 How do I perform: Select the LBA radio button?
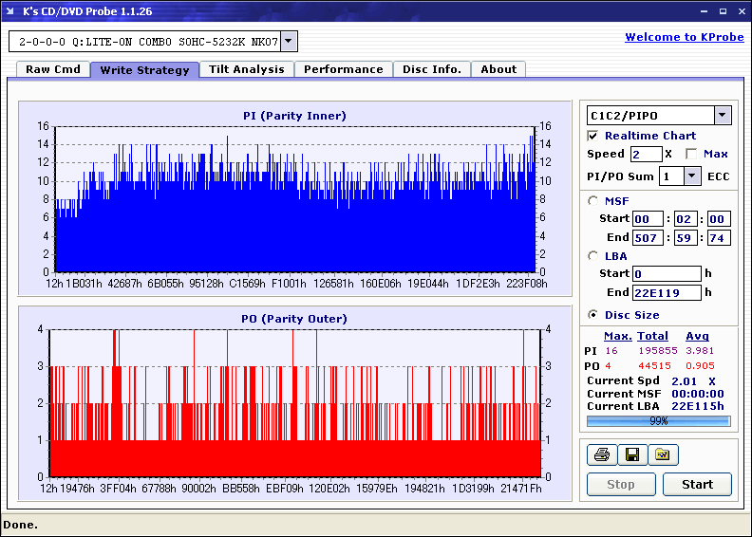(x=593, y=256)
